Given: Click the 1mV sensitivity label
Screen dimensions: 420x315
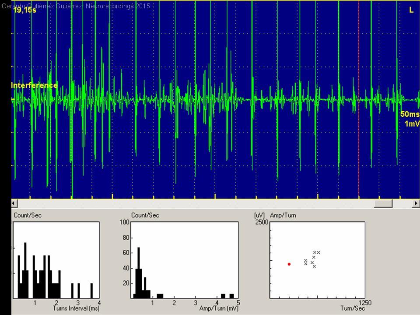Looking at the screenshot, I should point(412,124).
